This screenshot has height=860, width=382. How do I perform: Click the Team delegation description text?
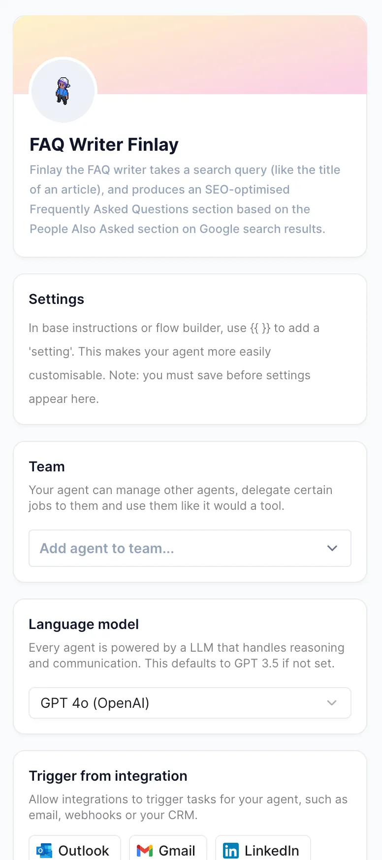[x=180, y=497]
